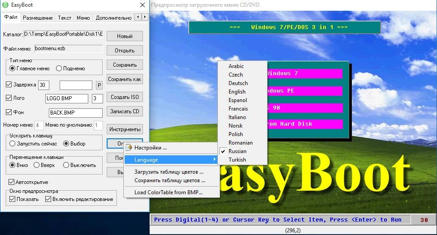The image size is (437, 235).
Task: Click the Windows PE boot menu item in preview
Action: tap(305, 91)
